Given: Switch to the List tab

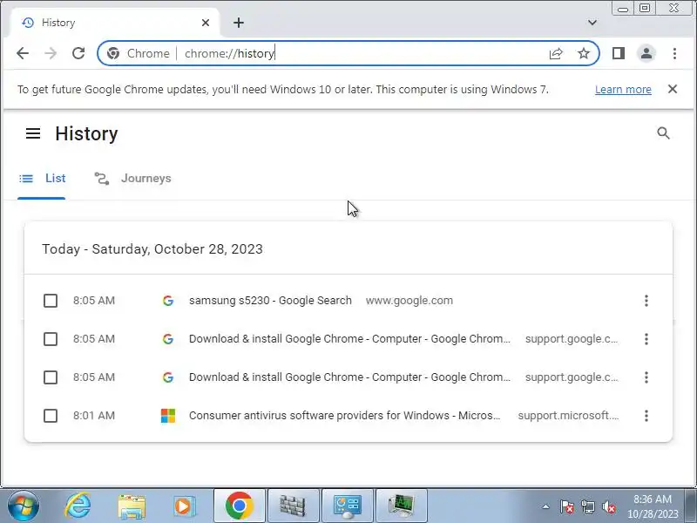Looking at the screenshot, I should click(x=42, y=179).
